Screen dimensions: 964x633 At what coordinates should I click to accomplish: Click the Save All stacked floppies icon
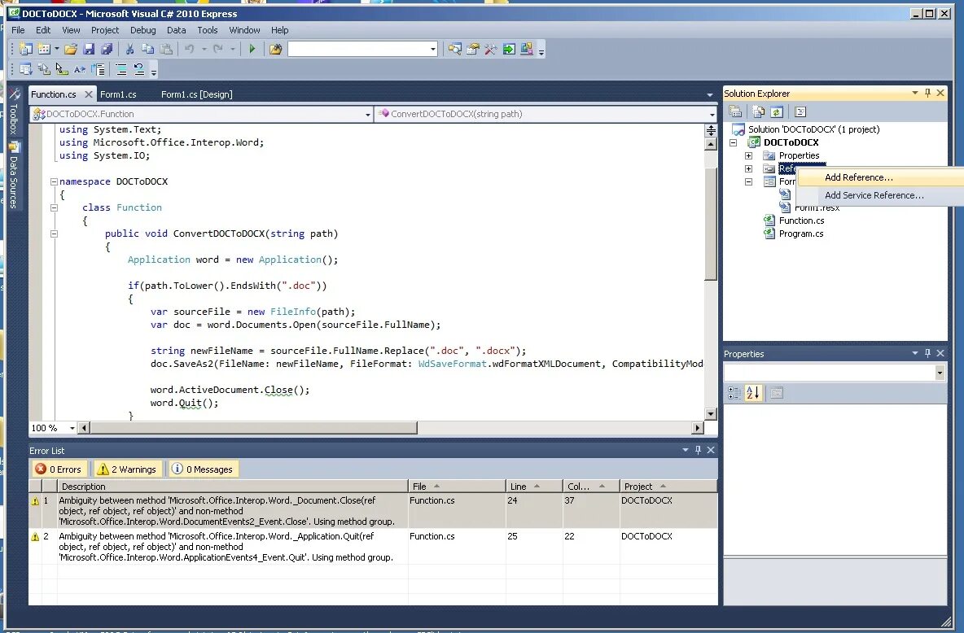107,49
